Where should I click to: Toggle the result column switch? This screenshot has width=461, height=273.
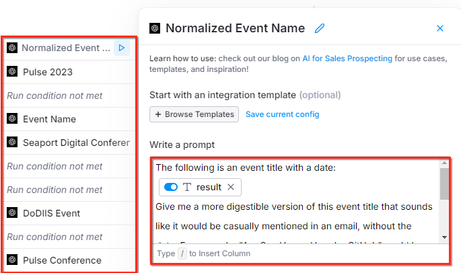click(x=171, y=187)
